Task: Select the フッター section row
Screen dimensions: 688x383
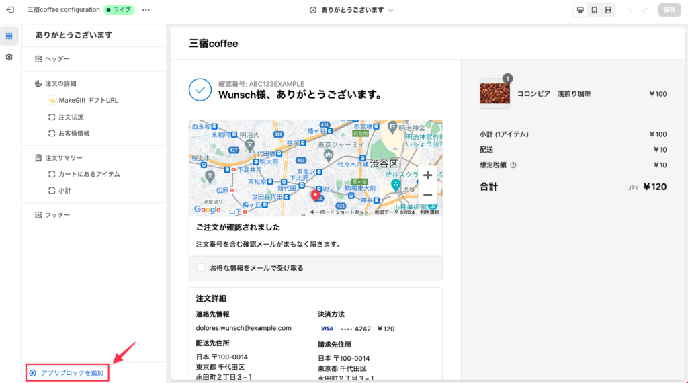Action: click(94, 215)
